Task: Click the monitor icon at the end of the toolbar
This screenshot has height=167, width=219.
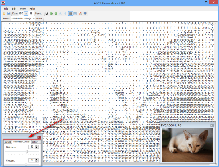Action: click(85, 14)
